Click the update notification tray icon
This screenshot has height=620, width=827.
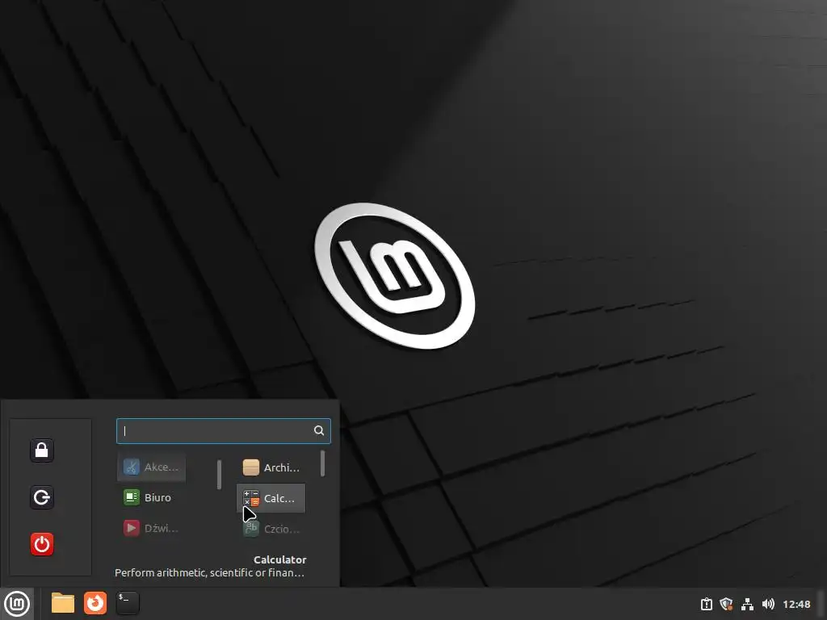(706, 604)
